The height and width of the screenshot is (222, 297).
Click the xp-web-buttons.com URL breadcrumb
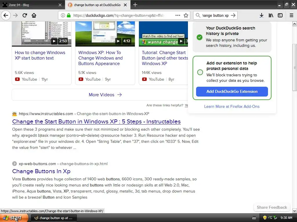63,164
